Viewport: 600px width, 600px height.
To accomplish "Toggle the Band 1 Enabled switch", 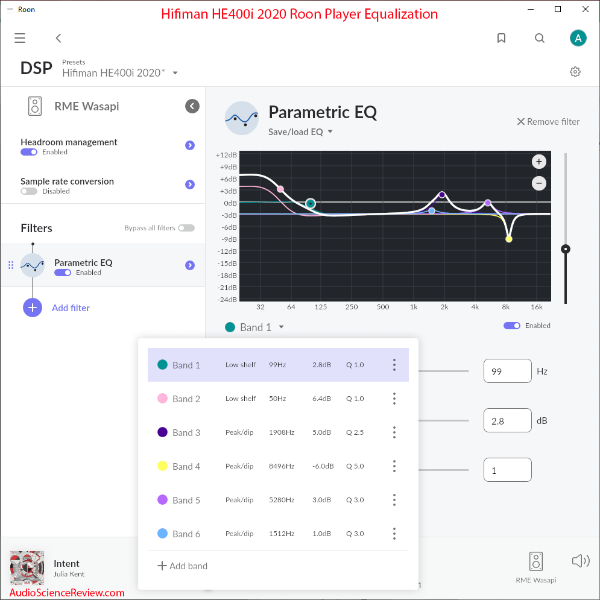I will [511, 326].
